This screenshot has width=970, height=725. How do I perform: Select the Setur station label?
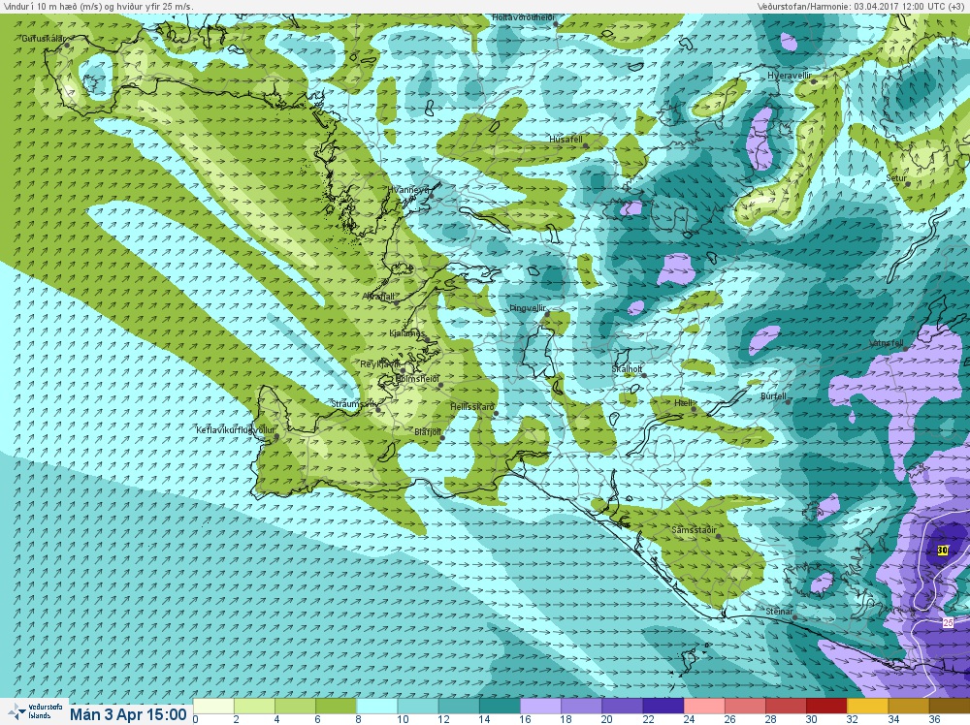[896, 178]
